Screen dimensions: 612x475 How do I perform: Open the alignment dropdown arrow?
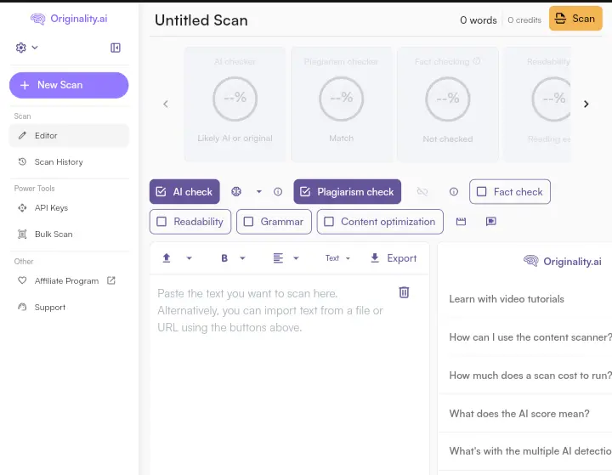point(296,258)
